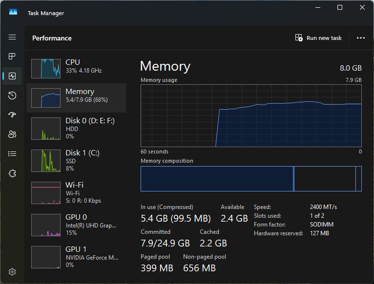Screen dimensions: 374x284
Task: Select Memory in the performance list
Action: [x=76, y=98]
